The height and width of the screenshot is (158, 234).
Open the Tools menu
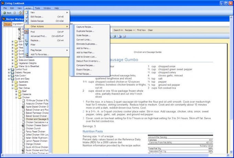click(x=38, y=8)
